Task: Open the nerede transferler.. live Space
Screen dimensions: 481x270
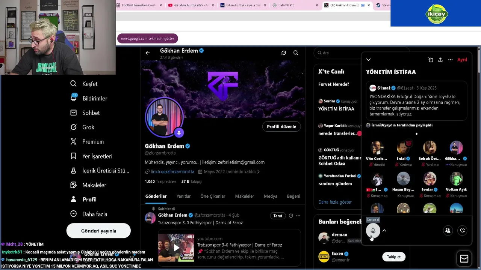Action: tap(337, 133)
